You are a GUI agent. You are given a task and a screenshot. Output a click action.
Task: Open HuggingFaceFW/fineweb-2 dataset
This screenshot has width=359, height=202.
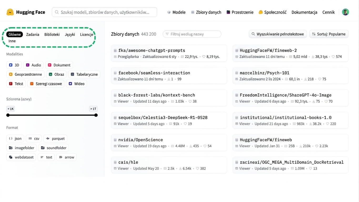tap(291, 53)
